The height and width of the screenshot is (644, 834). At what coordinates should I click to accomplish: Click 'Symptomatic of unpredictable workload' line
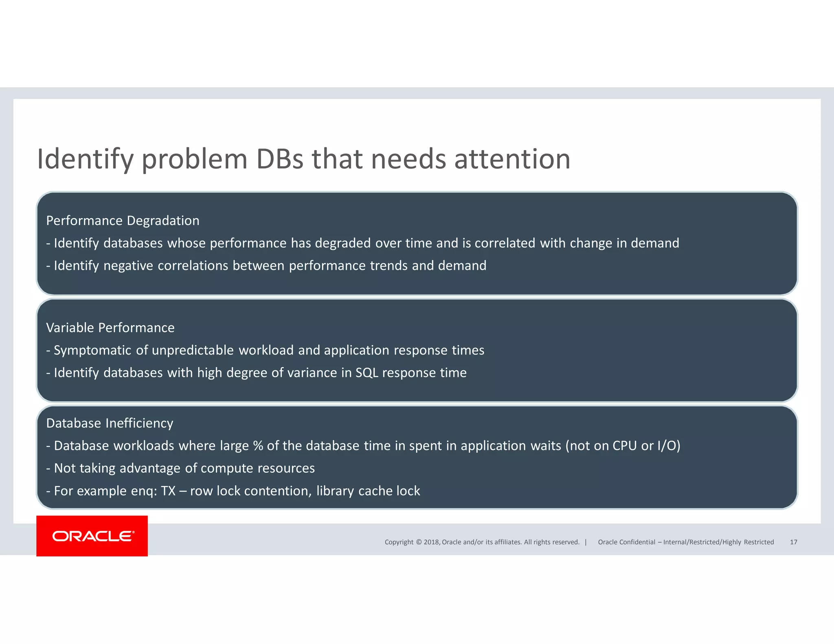pyautogui.click(x=265, y=350)
